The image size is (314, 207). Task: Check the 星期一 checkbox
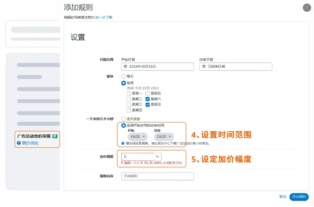click(x=129, y=94)
